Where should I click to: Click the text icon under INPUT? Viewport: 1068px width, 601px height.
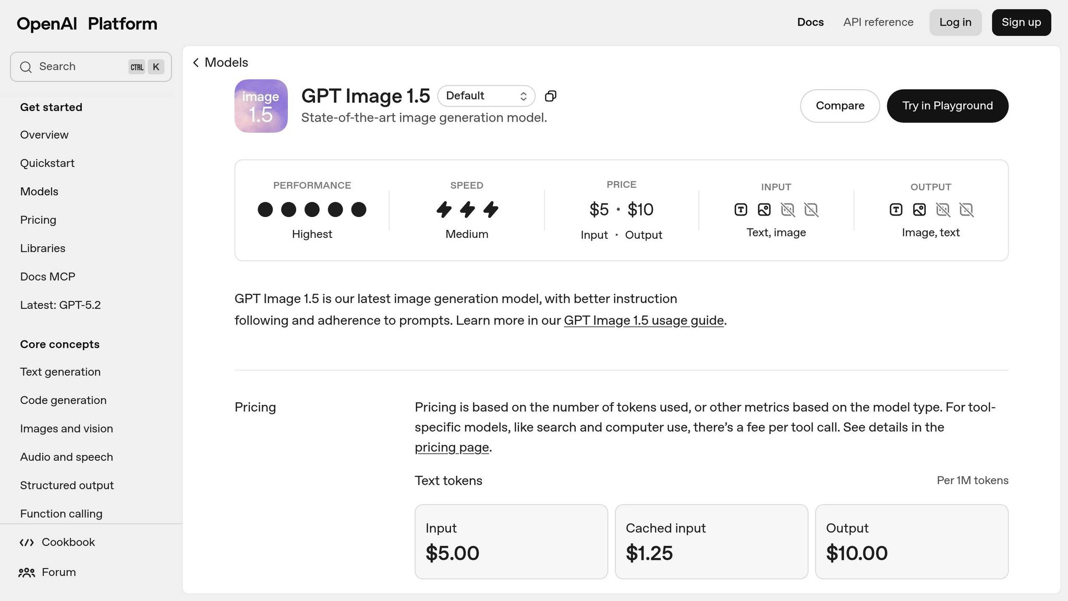click(741, 210)
